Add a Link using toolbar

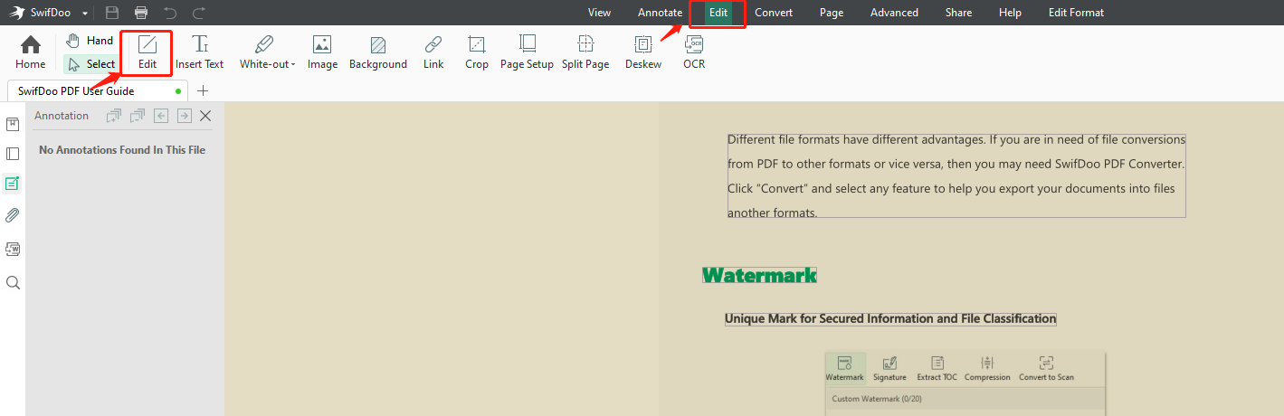433,52
